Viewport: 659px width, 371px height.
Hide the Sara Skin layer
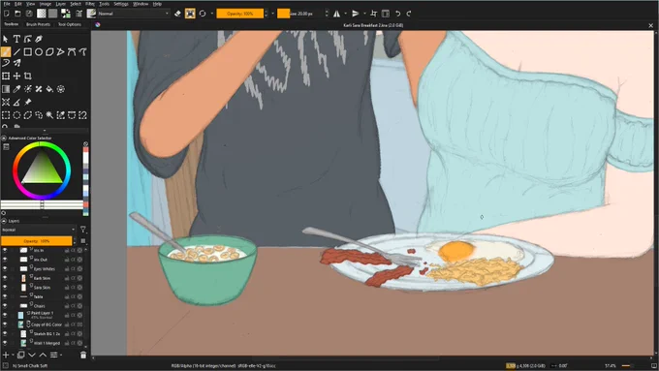point(5,288)
